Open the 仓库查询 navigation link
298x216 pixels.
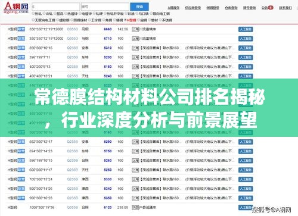pyautogui.click(x=231, y=8)
